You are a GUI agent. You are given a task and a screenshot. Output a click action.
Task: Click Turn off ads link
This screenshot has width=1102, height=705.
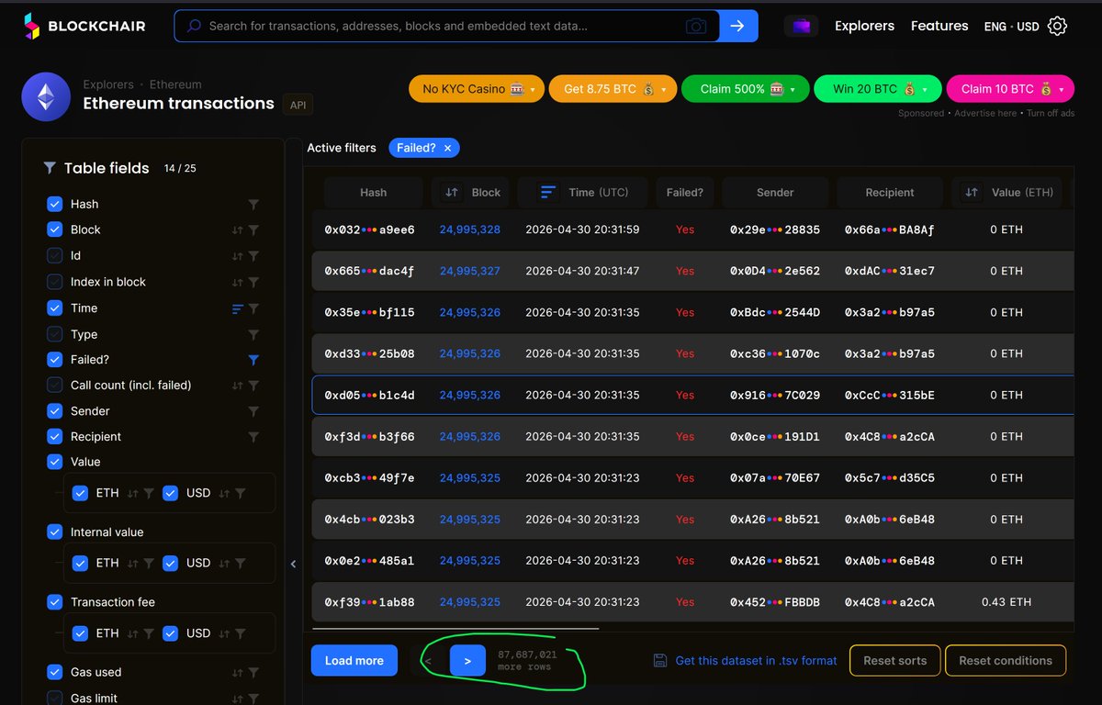pos(1051,113)
